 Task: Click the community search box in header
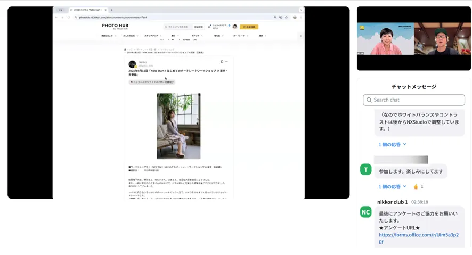tap(178, 27)
